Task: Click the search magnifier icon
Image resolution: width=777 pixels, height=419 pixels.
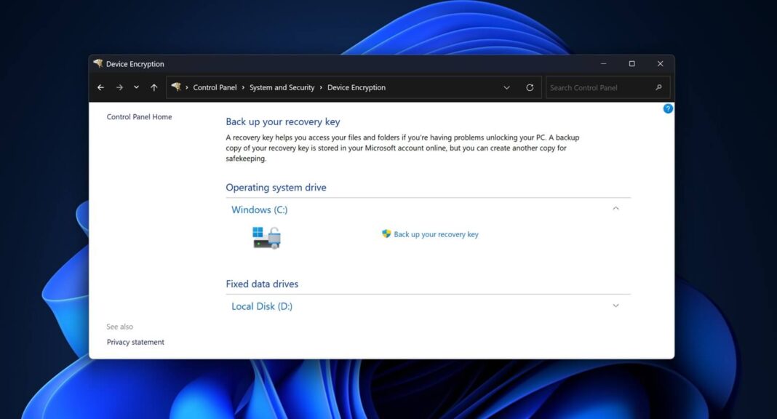Action: [x=658, y=87]
